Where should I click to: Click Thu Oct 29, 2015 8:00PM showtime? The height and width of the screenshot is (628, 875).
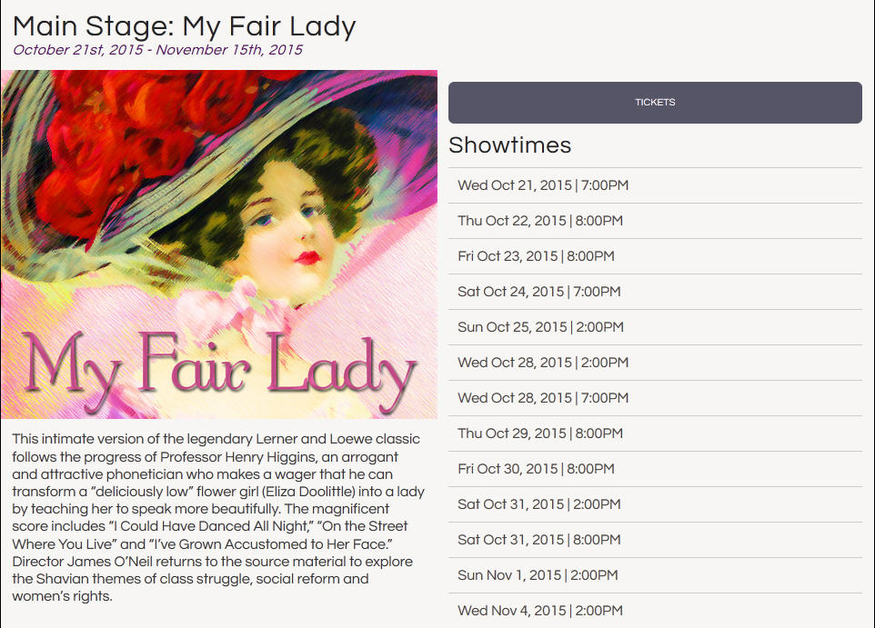540,434
